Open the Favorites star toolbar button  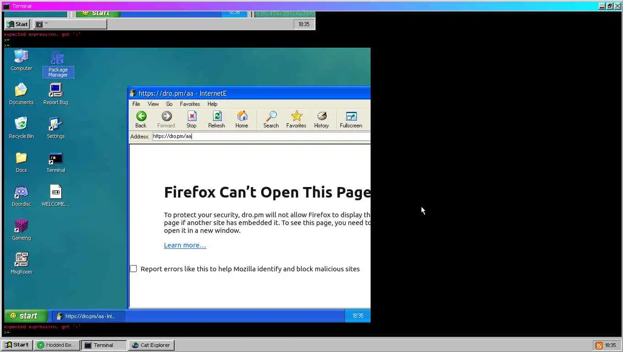296,120
